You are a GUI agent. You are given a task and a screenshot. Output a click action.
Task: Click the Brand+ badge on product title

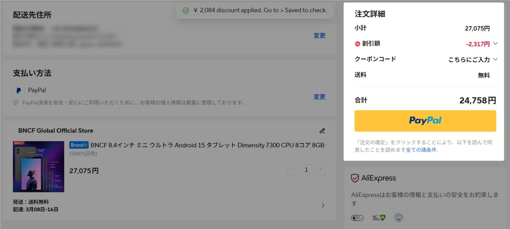pyautogui.click(x=79, y=145)
